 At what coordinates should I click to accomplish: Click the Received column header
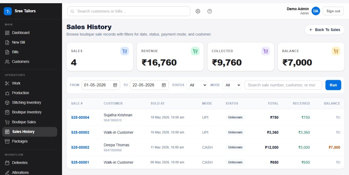coord(301,103)
